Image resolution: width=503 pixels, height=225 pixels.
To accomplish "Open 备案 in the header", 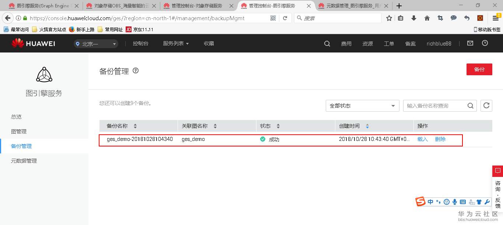I will pyautogui.click(x=411, y=44).
